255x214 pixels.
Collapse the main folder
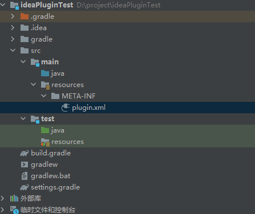click(x=23, y=61)
